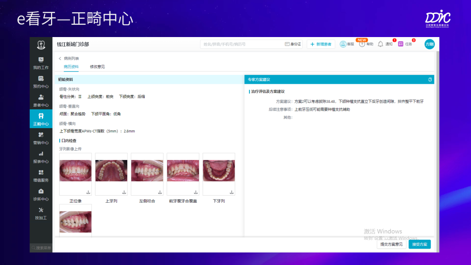Open the 前牙覆牙合覆盖 thumbnail

(183, 170)
